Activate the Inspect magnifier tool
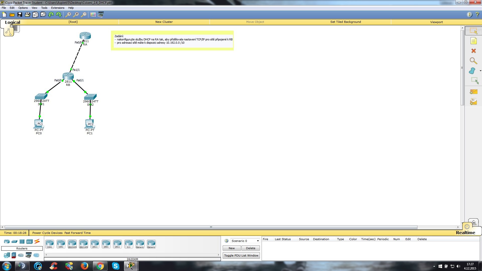Image resolution: width=482 pixels, height=271 pixels. click(x=473, y=61)
